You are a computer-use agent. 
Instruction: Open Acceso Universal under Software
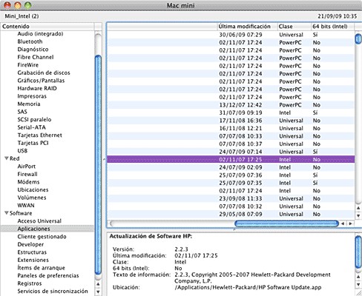pyautogui.click(x=39, y=221)
